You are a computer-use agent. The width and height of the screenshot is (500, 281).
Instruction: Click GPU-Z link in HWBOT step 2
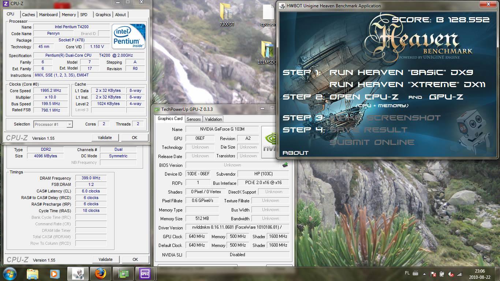(446, 97)
